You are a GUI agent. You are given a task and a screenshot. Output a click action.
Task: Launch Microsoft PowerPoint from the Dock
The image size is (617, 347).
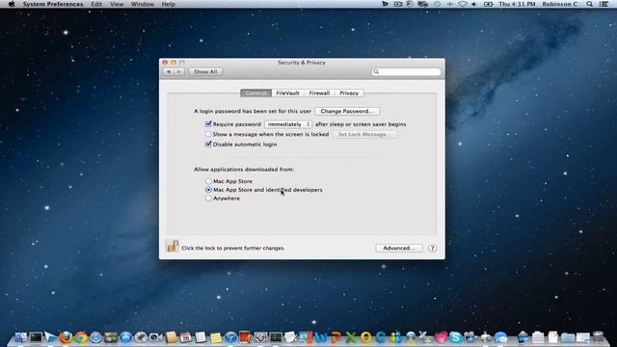335,337
